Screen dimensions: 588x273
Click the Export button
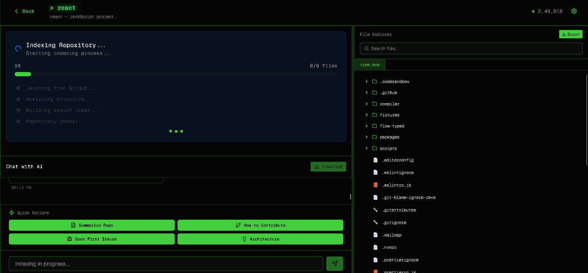coord(571,34)
